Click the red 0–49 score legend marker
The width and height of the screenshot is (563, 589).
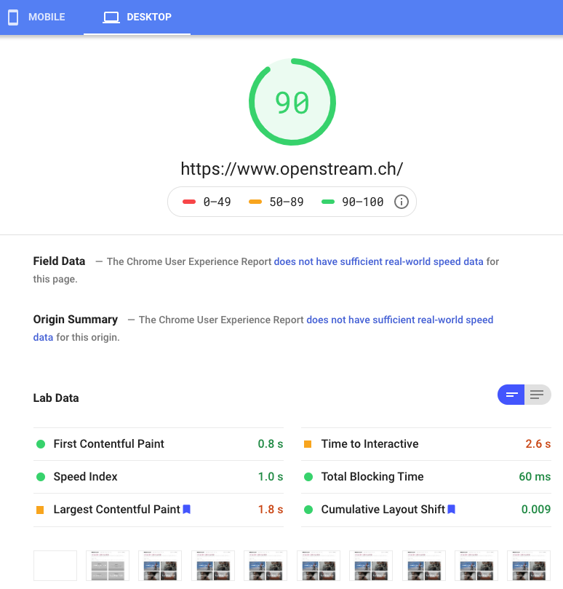click(x=189, y=202)
